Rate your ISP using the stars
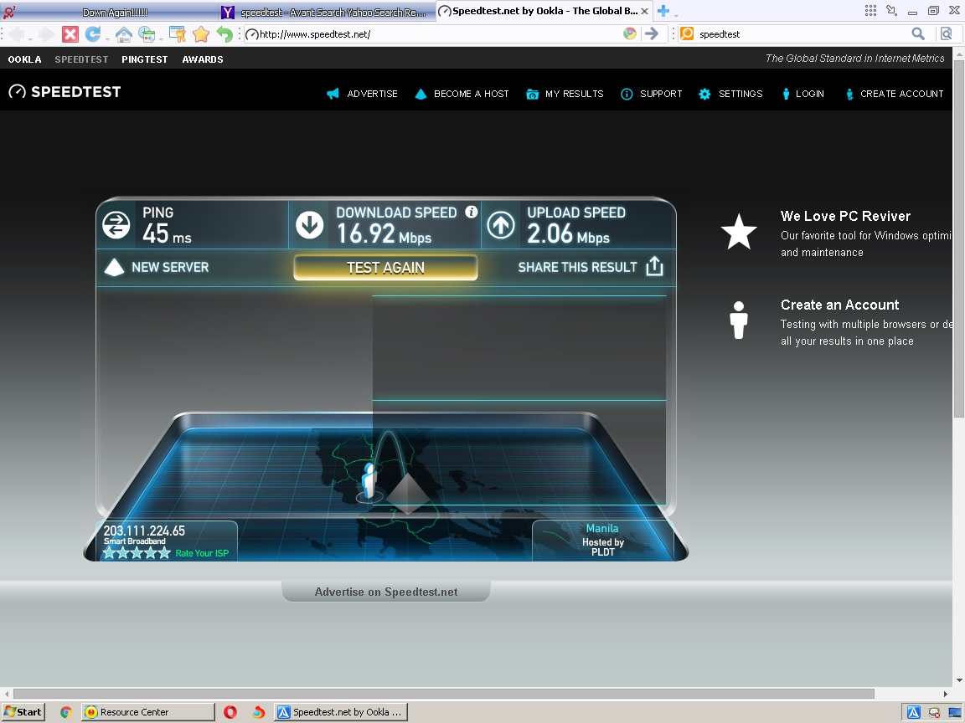 (x=137, y=553)
